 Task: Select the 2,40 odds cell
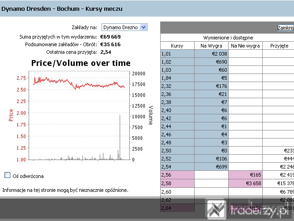point(177,110)
